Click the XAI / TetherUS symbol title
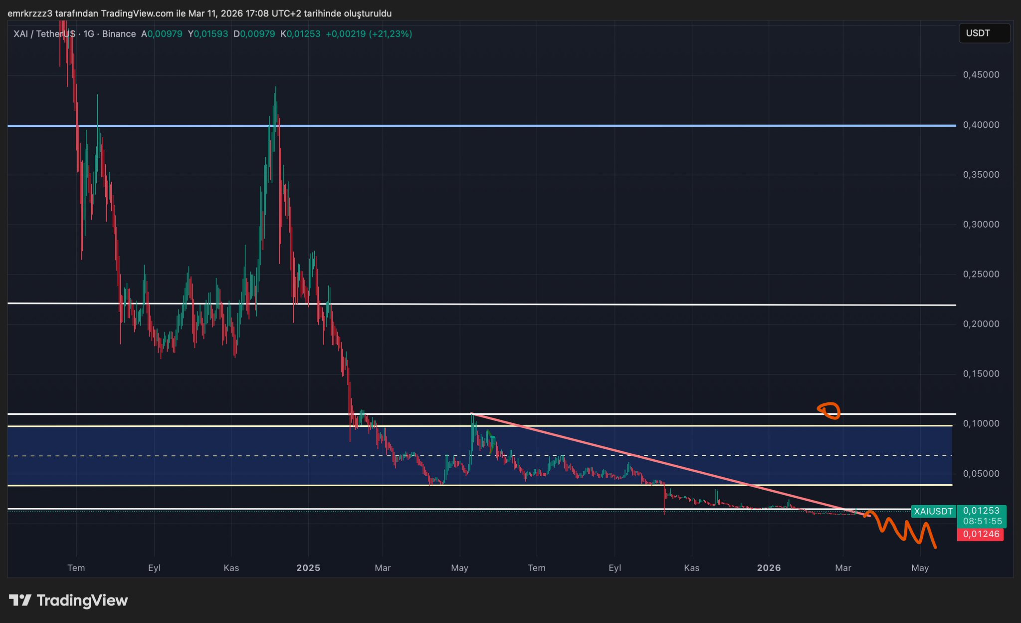Viewport: 1021px width, 623px height. 45,34
